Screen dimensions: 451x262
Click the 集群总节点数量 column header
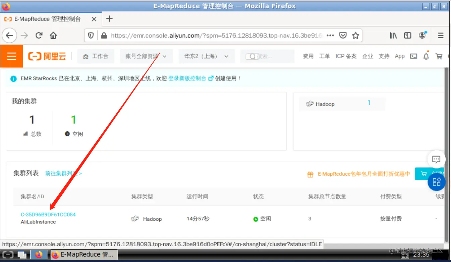coord(327,196)
